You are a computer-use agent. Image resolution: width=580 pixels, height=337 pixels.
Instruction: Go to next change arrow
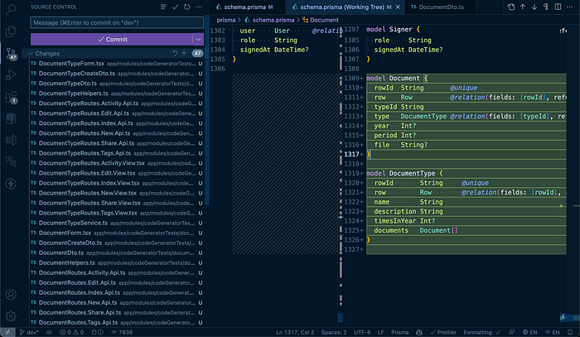(534, 7)
